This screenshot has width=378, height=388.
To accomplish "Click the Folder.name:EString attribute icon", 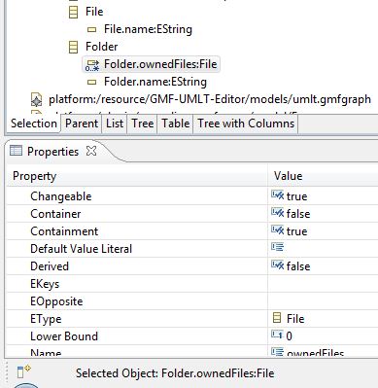I will coord(92,83).
